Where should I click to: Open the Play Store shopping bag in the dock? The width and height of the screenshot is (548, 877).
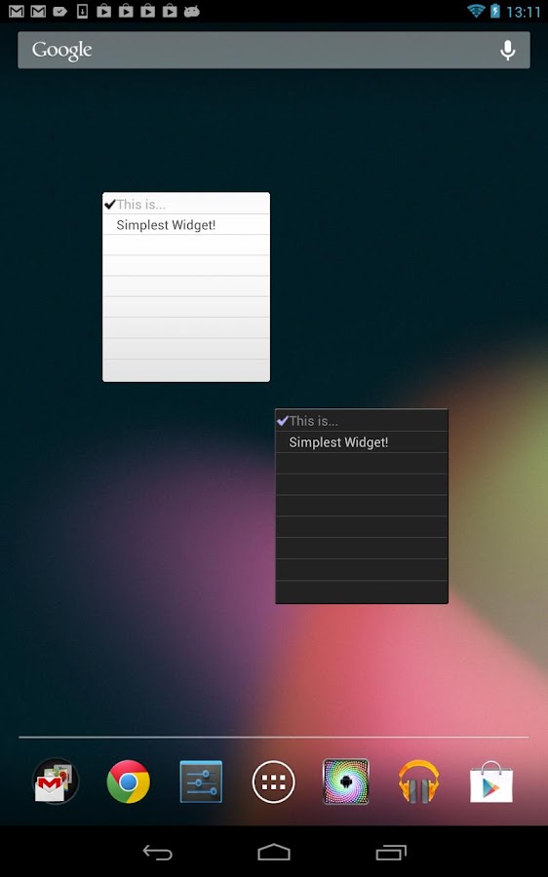[490, 782]
